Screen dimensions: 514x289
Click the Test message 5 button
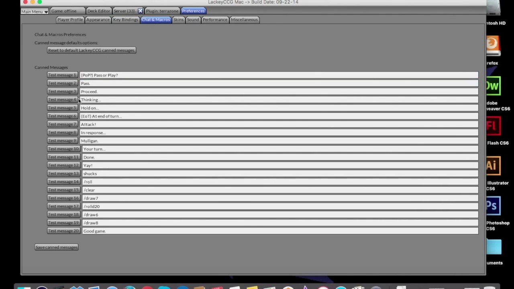(x=62, y=108)
